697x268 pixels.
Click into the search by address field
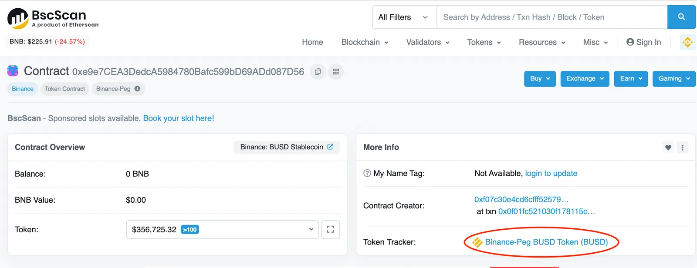point(552,17)
